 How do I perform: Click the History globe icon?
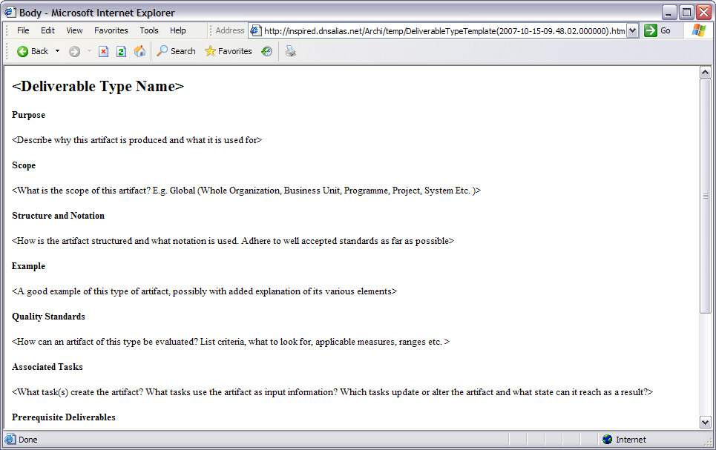[266, 51]
